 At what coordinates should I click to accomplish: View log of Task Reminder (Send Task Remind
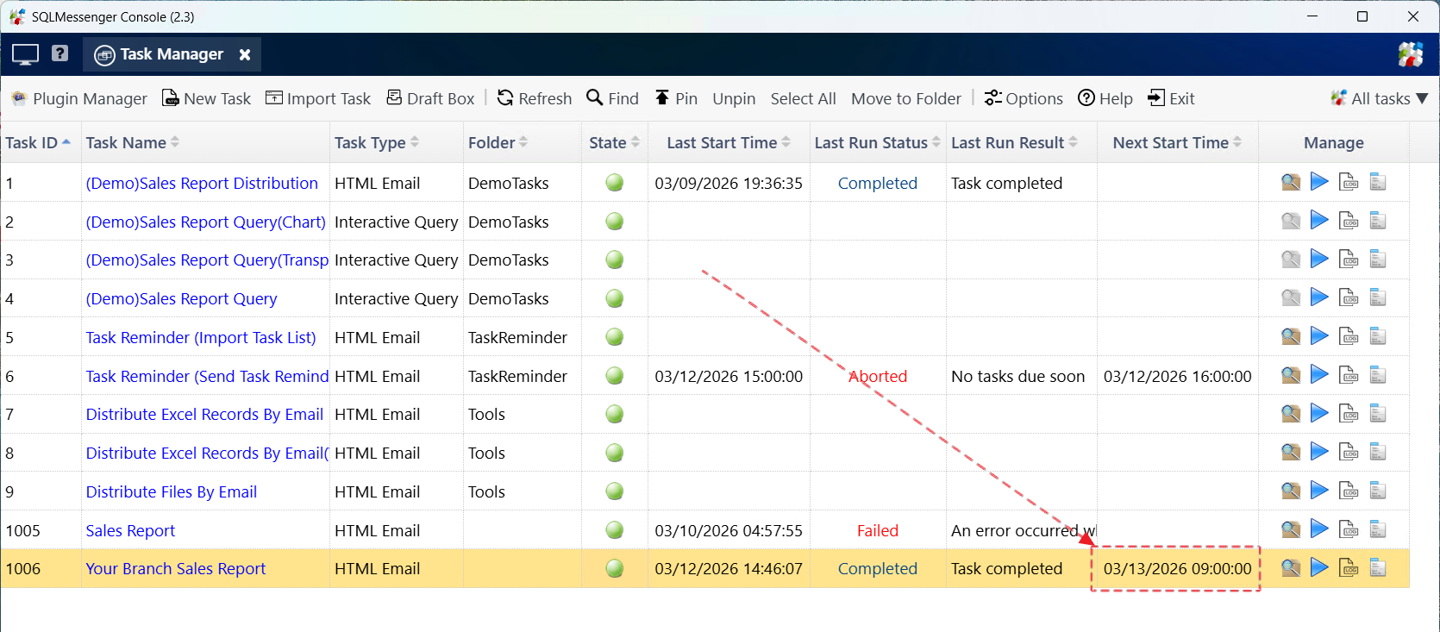click(1349, 375)
